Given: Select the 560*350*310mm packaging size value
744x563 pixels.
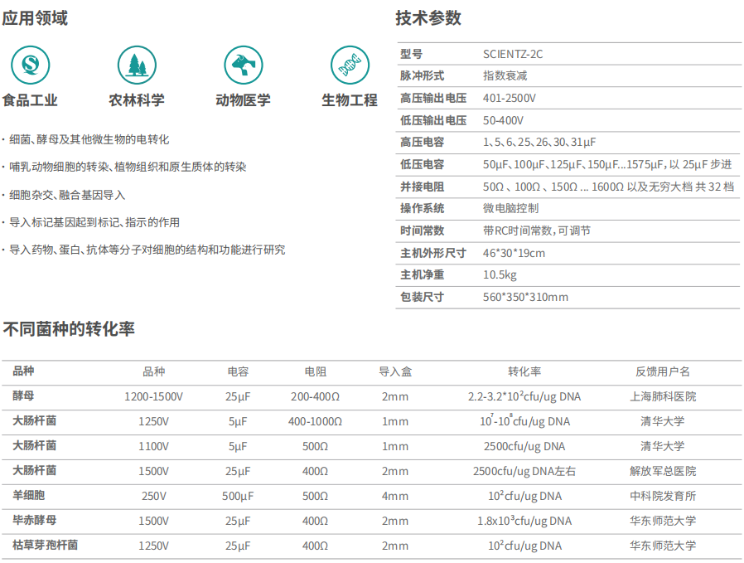Looking at the screenshot, I should point(525,297).
